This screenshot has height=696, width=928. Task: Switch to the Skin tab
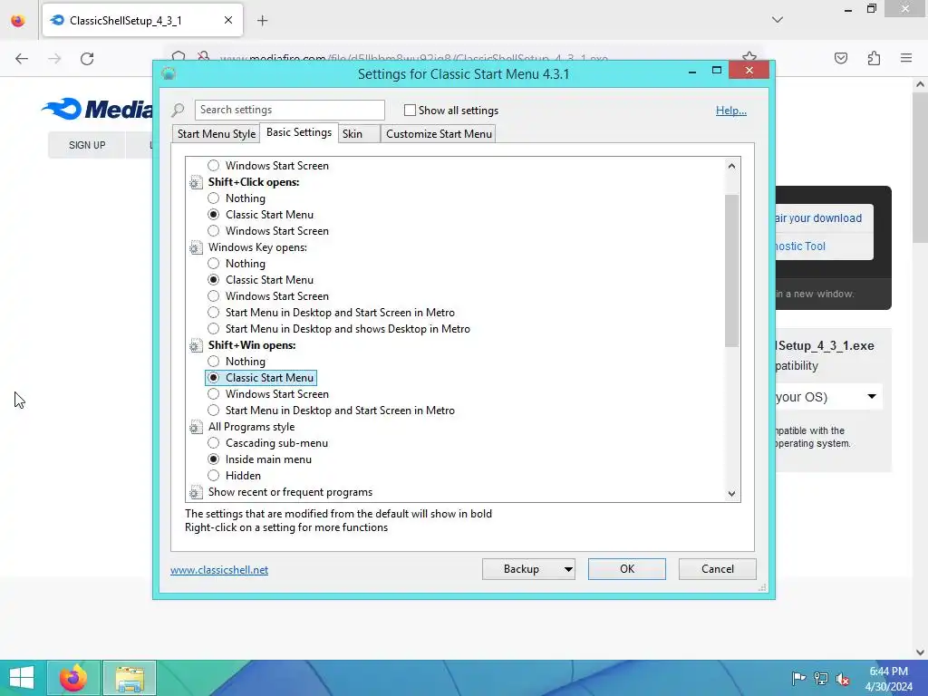pyautogui.click(x=359, y=134)
